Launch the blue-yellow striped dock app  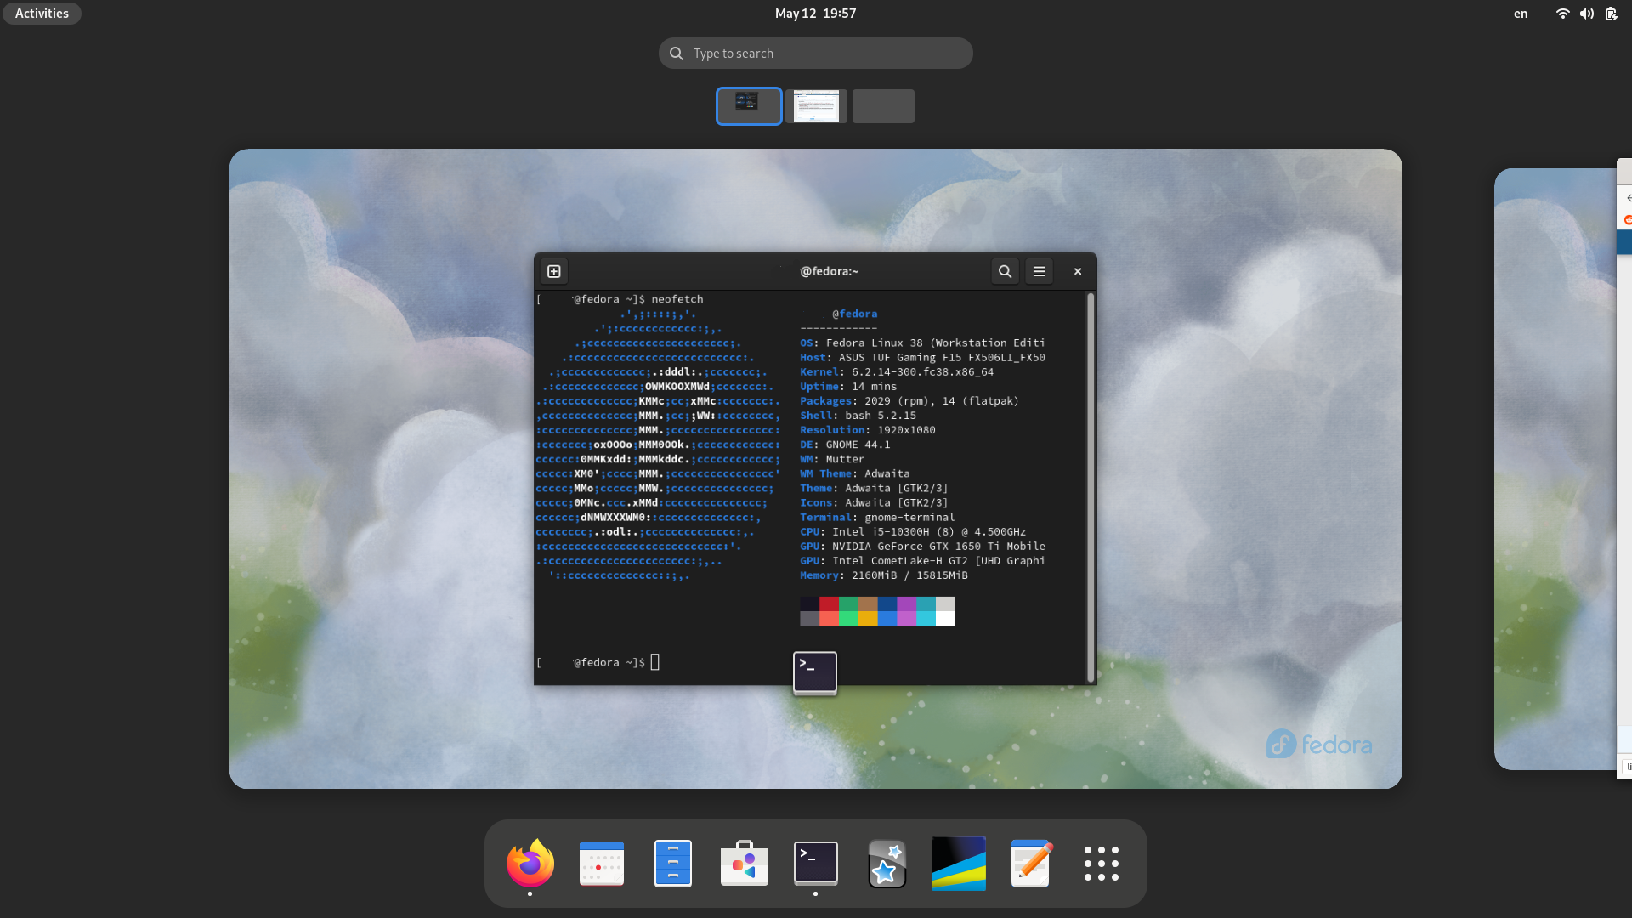click(958, 864)
